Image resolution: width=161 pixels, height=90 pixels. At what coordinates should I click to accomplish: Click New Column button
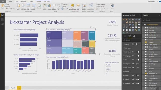point(100,6)
